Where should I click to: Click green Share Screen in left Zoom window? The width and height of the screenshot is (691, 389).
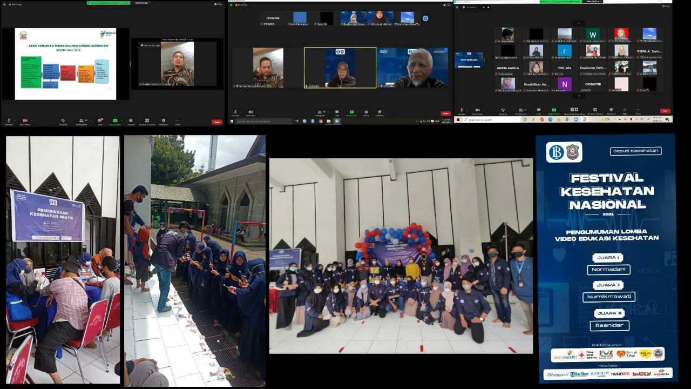click(115, 121)
